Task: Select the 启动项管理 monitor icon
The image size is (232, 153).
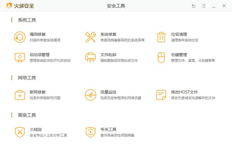Action: (20, 58)
